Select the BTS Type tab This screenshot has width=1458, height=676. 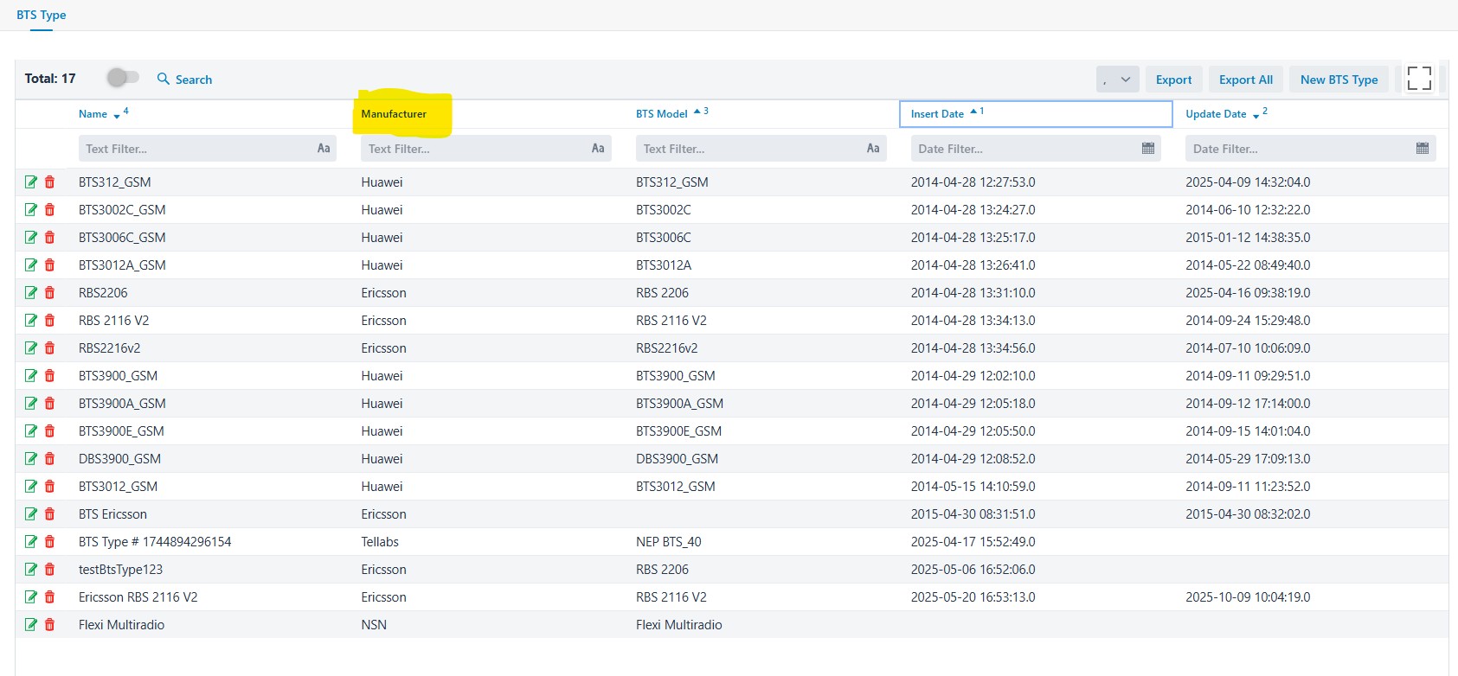tap(42, 15)
